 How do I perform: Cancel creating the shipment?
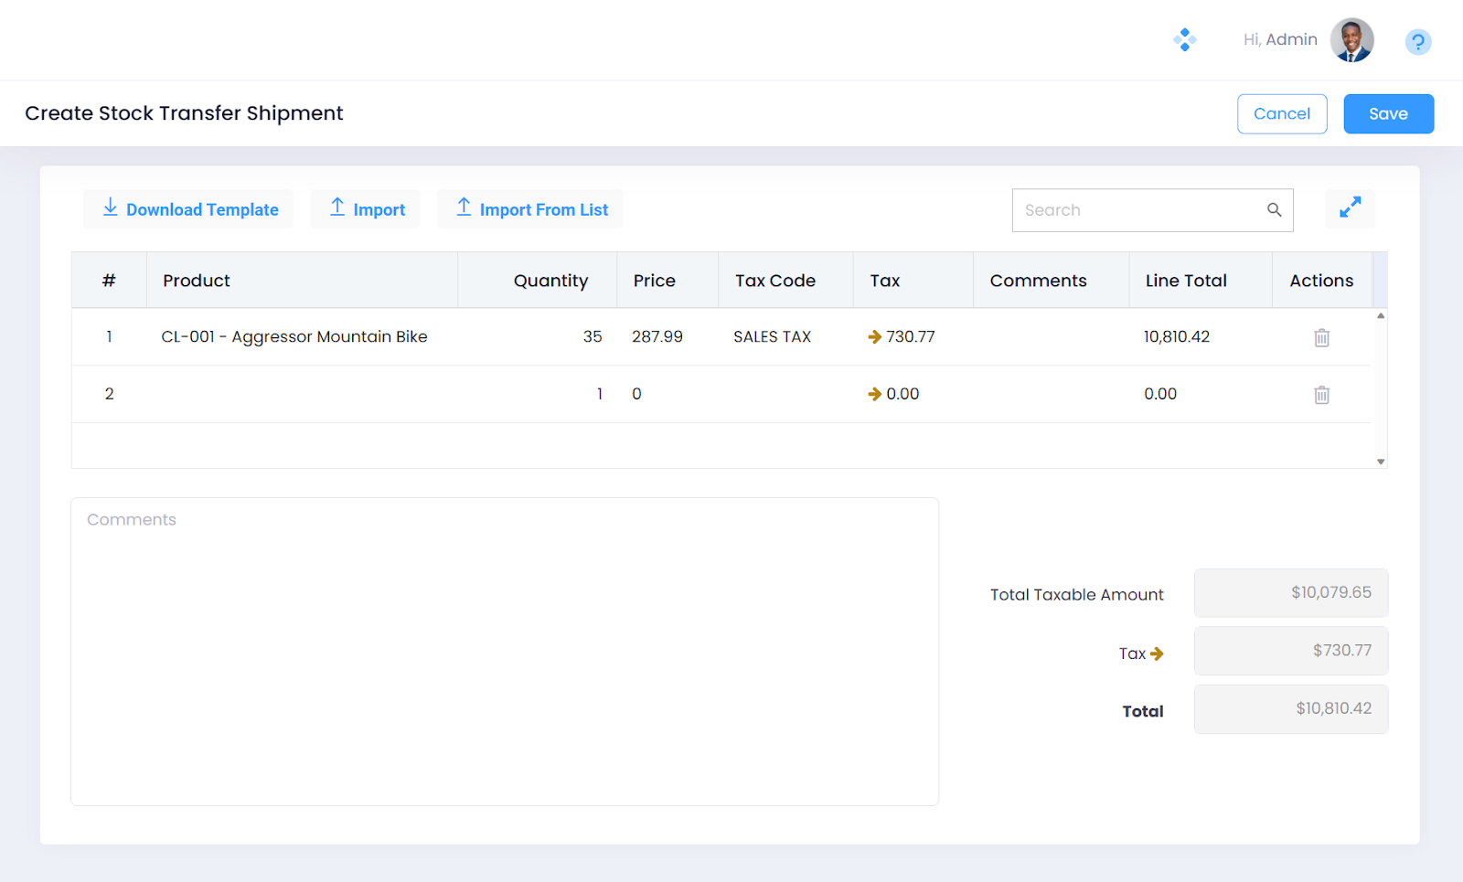pyautogui.click(x=1281, y=114)
